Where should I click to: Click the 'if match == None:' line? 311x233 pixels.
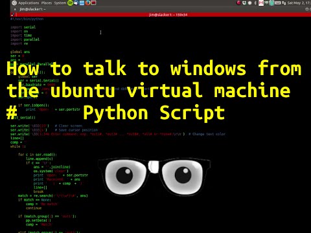click(34, 200)
